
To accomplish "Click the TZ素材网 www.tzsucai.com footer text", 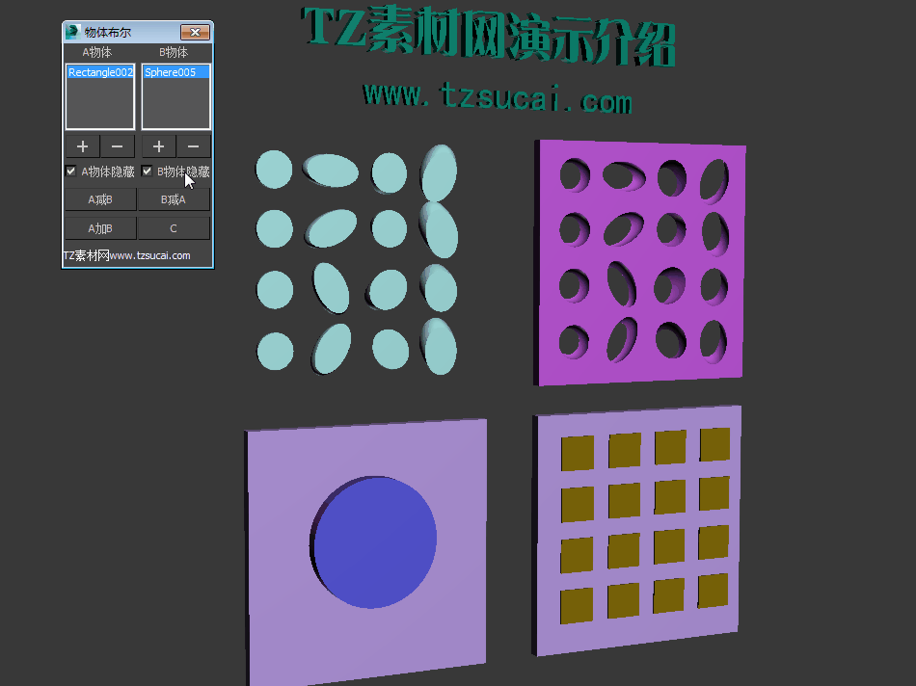I will (x=126, y=255).
